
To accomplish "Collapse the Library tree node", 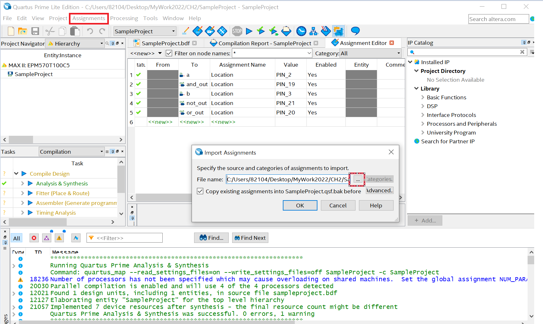I will coord(417,88).
